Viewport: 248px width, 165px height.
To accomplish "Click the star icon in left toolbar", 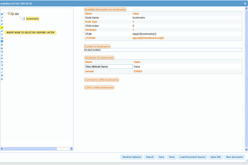I will coord(2,75).
